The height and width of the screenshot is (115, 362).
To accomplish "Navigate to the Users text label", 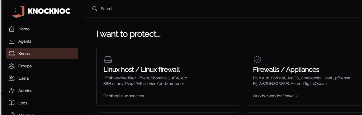I will [x=24, y=78].
